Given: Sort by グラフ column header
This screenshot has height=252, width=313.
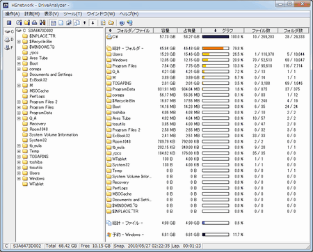Looking at the screenshot, I should point(223,31).
